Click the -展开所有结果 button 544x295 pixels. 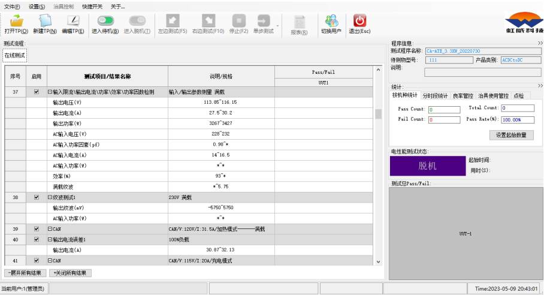click(25, 273)
